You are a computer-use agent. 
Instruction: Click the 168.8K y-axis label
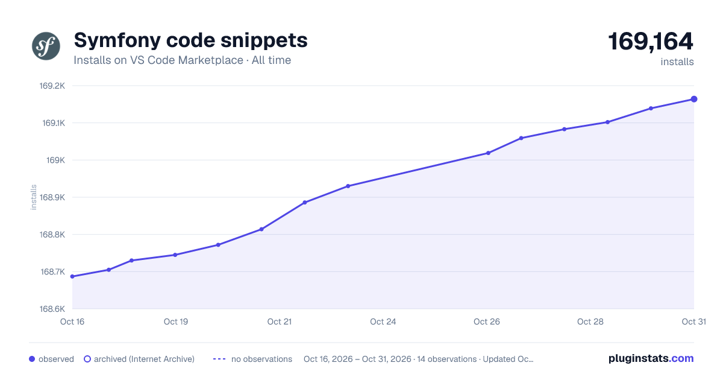click(x=52, y=235)
